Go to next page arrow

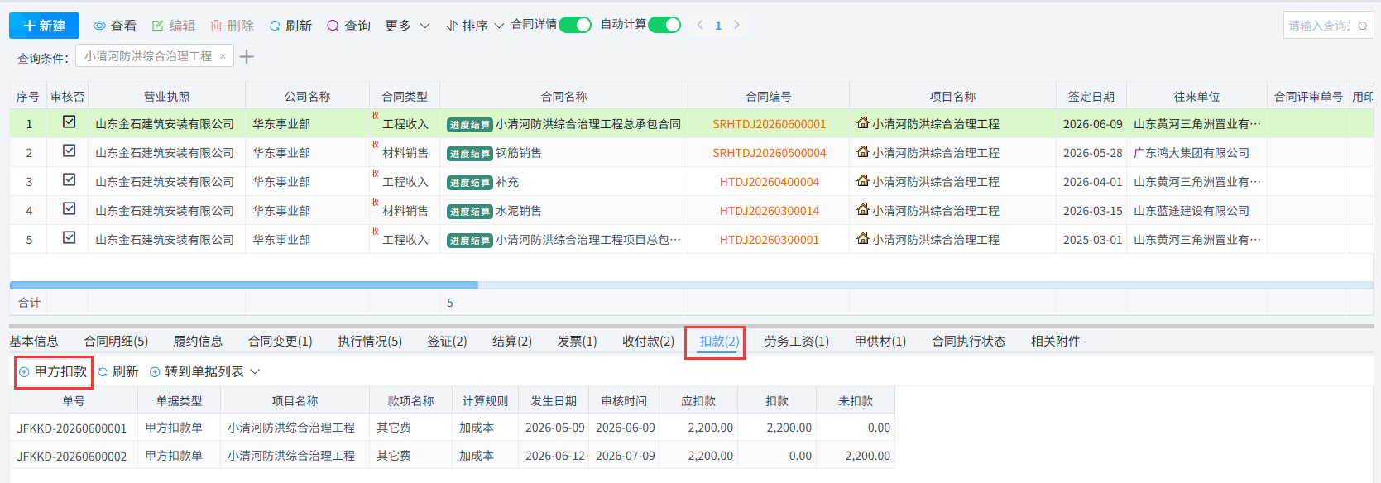(736, 25)
